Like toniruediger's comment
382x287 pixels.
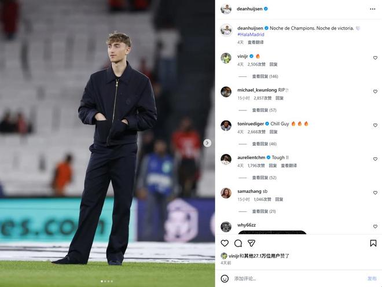pyautogui.click(x=375, y=126)
